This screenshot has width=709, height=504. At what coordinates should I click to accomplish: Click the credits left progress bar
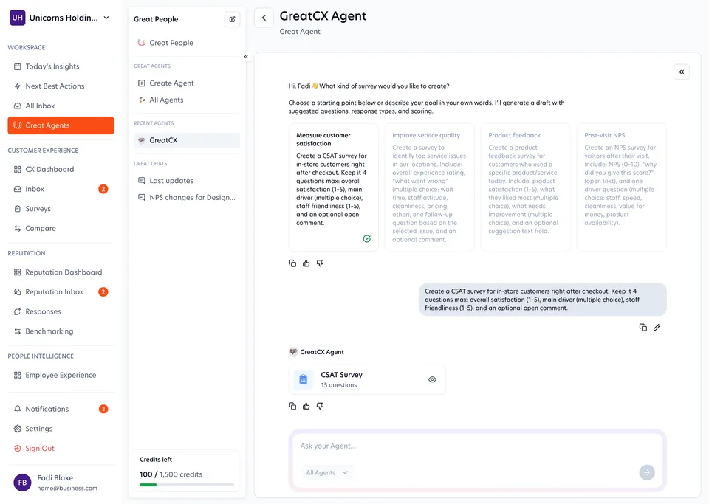[187, 485]
